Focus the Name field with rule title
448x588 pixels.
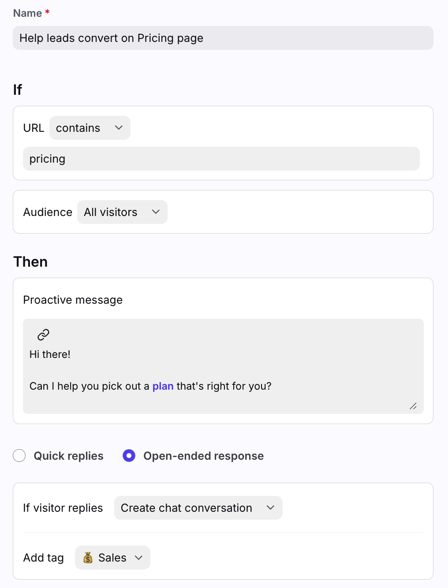tap(223, 38)
